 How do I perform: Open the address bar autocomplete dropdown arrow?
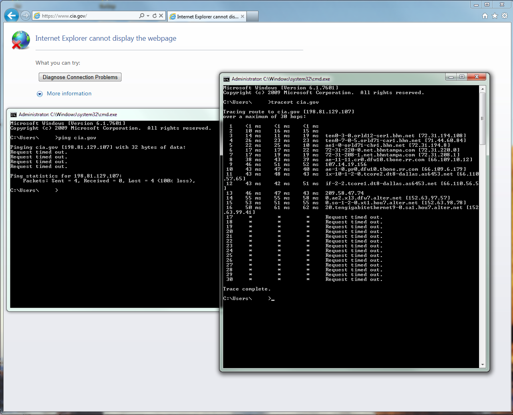[148, 16]
